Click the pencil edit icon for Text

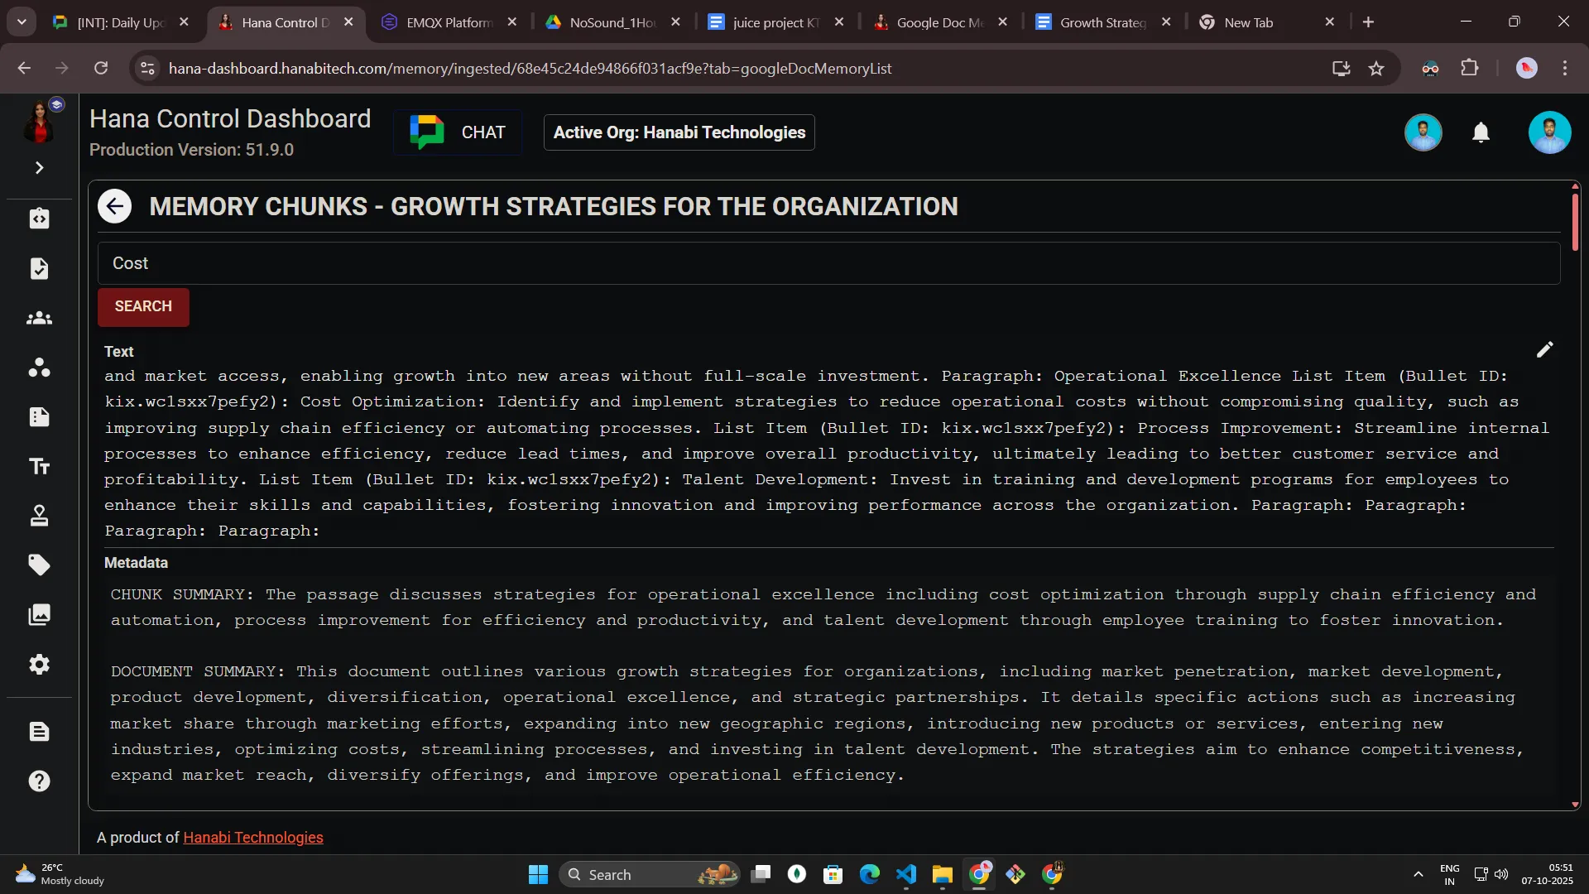coord(1544,350)
